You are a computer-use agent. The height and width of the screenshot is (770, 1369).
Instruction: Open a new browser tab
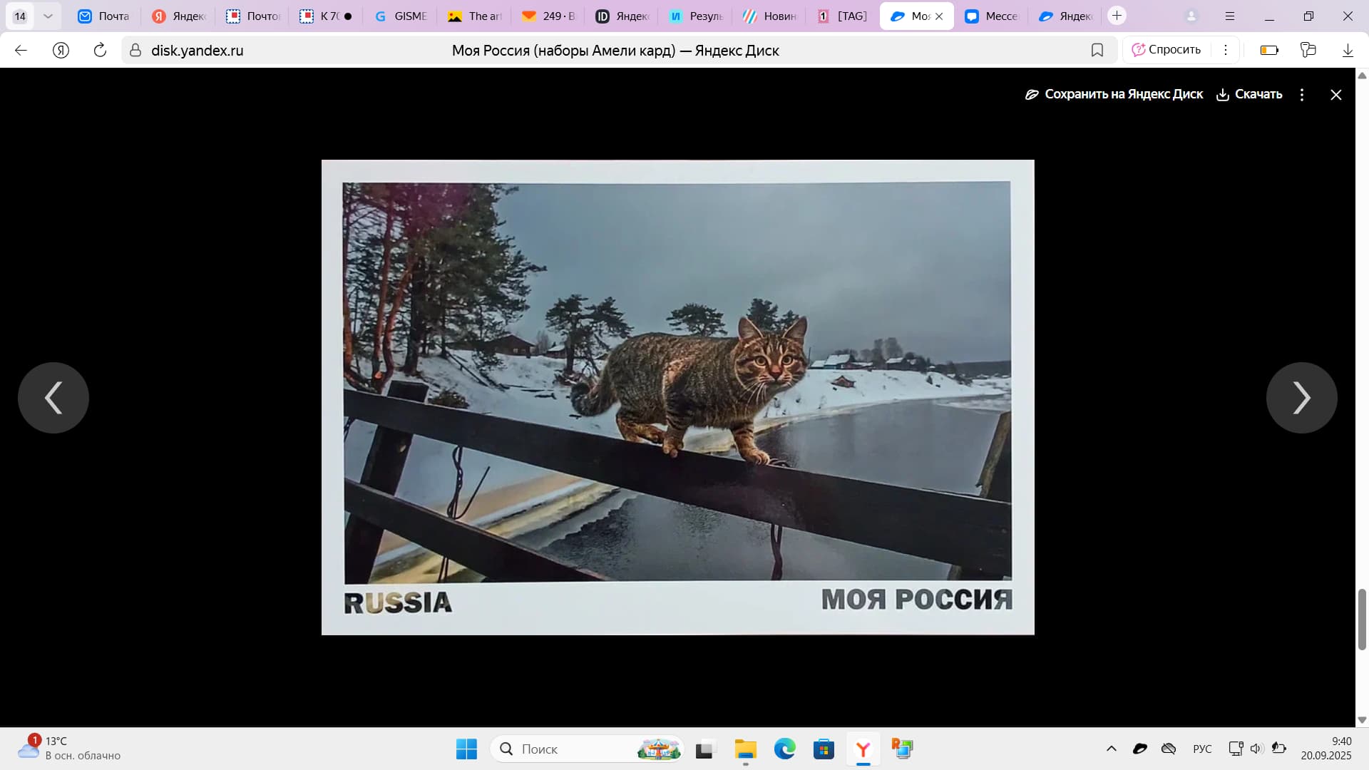pyautogui.click(x=1117, y=16)
